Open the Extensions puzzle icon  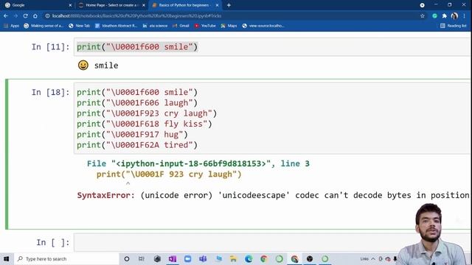pos(444,16)
